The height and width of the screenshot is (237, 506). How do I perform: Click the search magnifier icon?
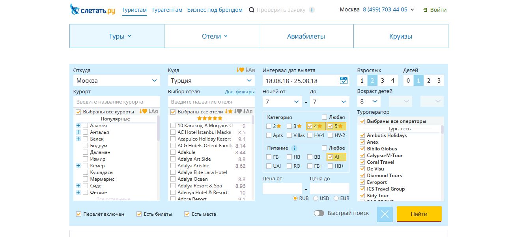click(251, 10)
